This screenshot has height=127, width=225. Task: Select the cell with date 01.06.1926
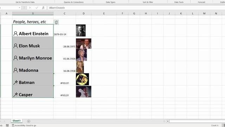[65, 55]
